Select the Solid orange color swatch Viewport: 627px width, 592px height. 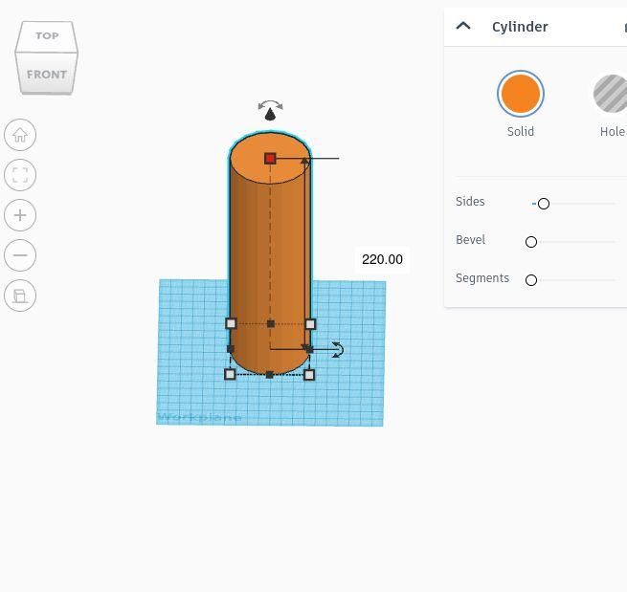pyautogui.click(x=520, y=94)
